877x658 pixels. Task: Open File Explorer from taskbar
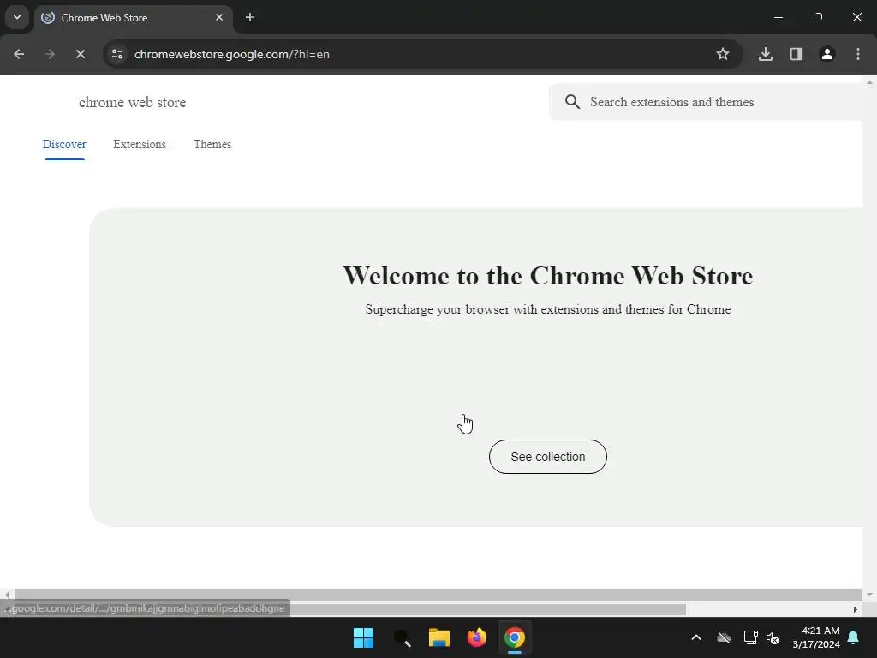click(x=439, y=637)
